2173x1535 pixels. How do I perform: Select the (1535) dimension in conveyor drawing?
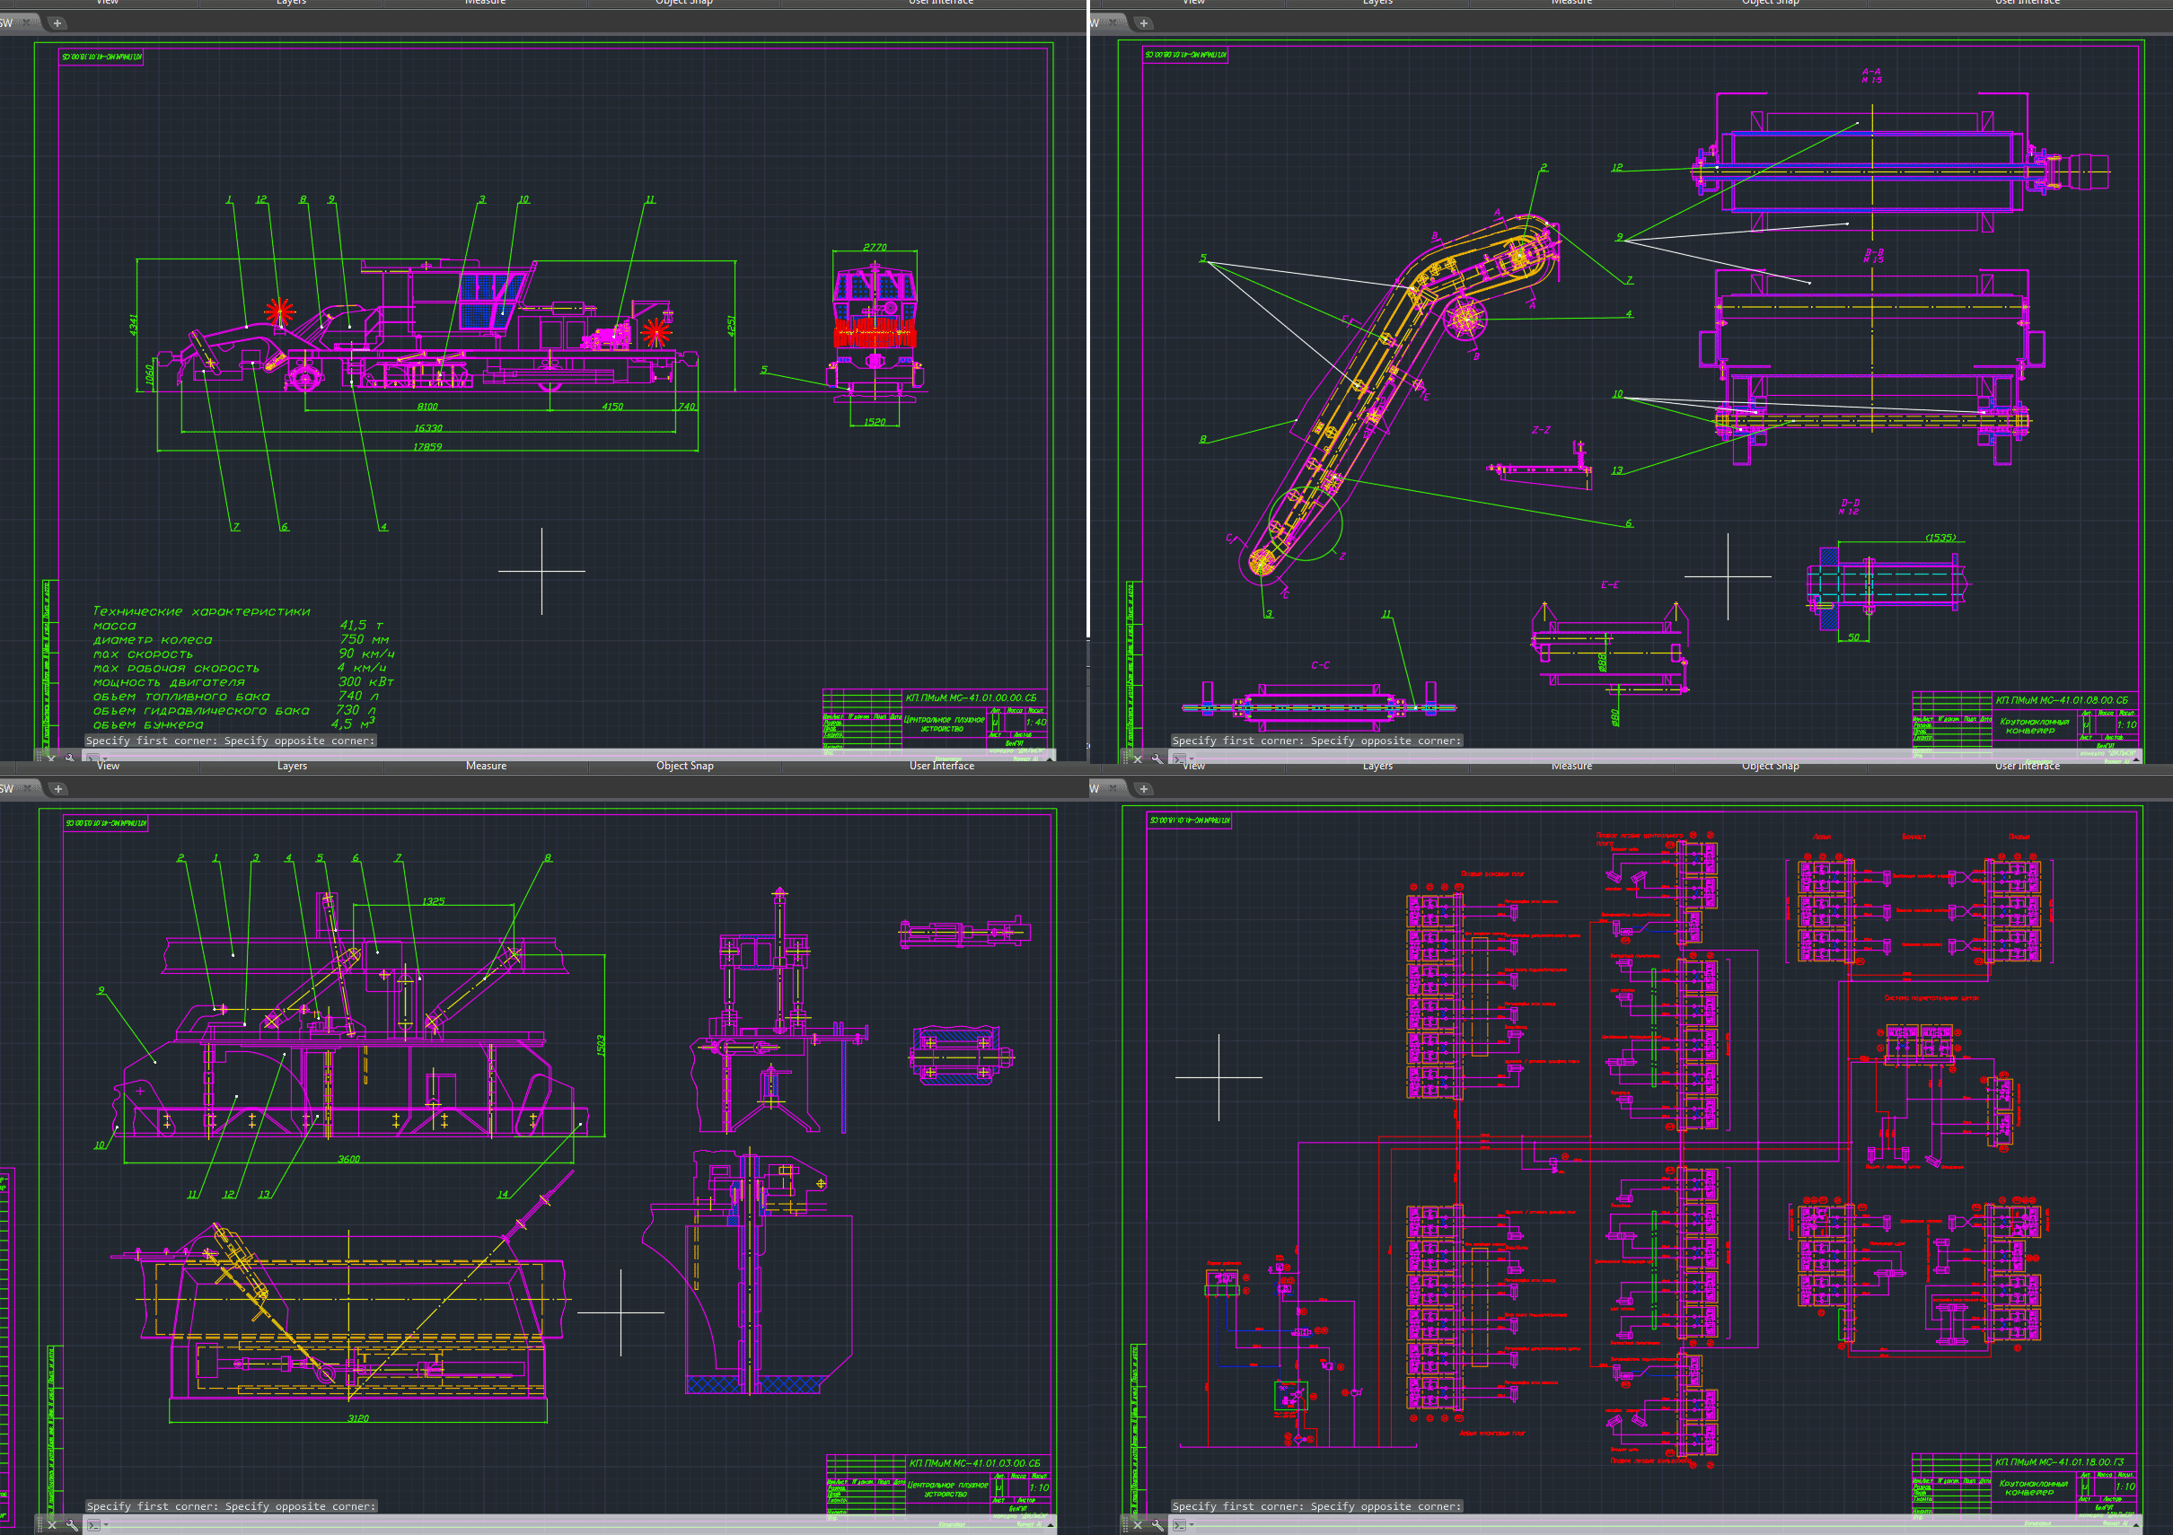click(x=1940, y=538)
